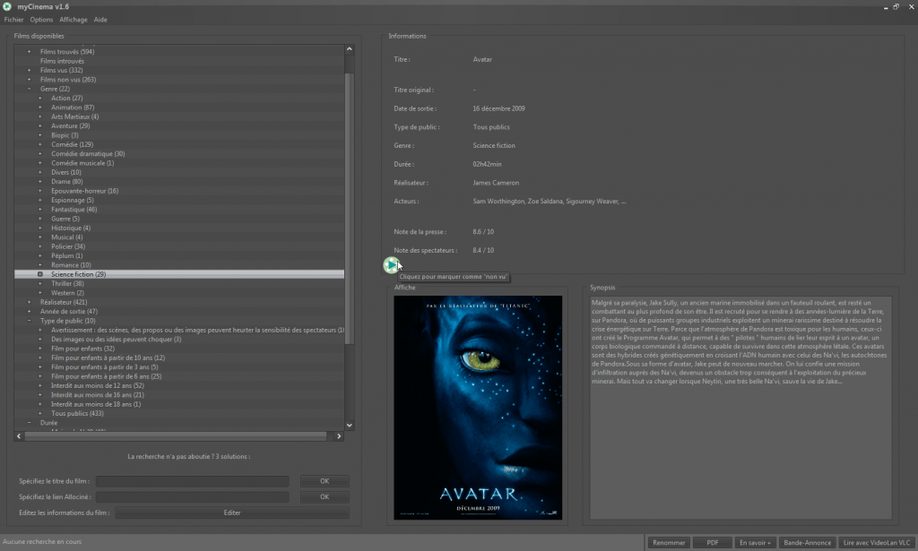Image resolution: width=918 pixels, height=551 pixels.
Task: Open the Options menu
Action: click(x=41, y=20)
